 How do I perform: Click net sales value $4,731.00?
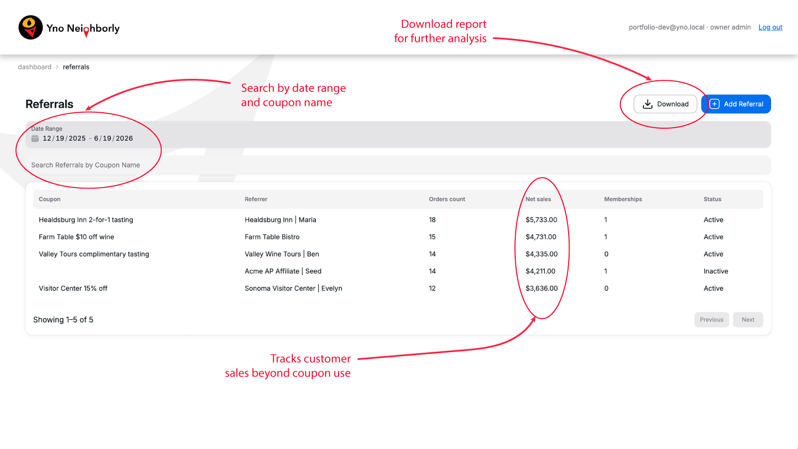pos(541,237)
